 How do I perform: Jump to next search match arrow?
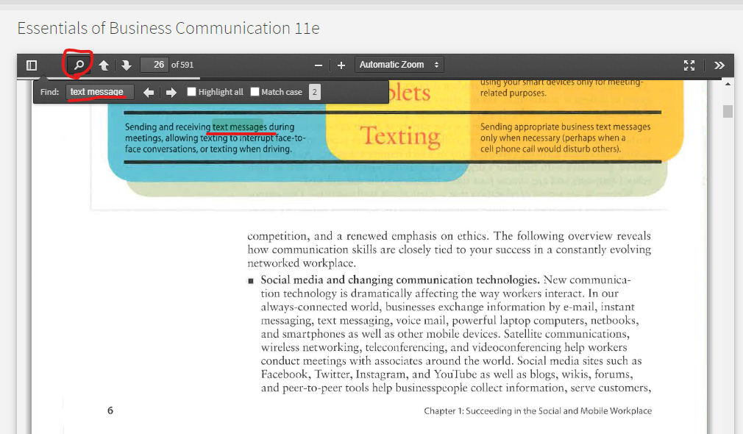[169, 91]
